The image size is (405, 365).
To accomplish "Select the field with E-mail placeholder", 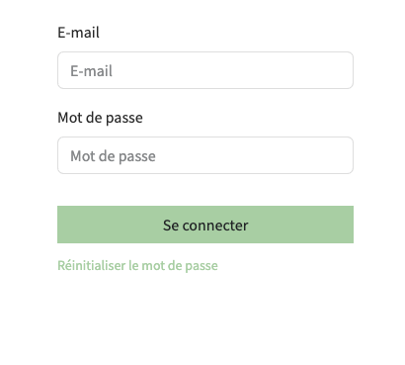I will point(205,70).
